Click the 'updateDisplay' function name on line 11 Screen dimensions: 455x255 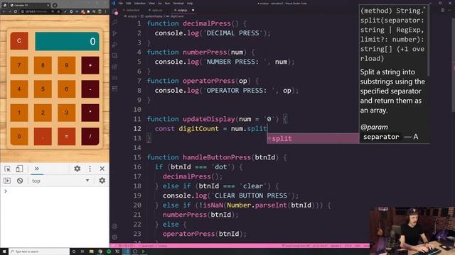[x=208, y=119]
